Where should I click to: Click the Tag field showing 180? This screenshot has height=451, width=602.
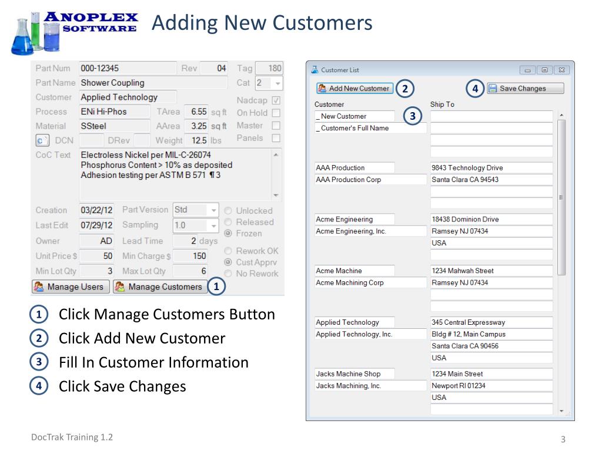point(269,68)
